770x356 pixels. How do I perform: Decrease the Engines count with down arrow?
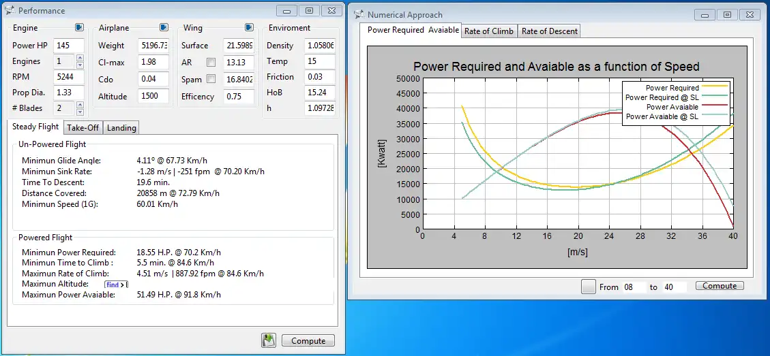79,65
